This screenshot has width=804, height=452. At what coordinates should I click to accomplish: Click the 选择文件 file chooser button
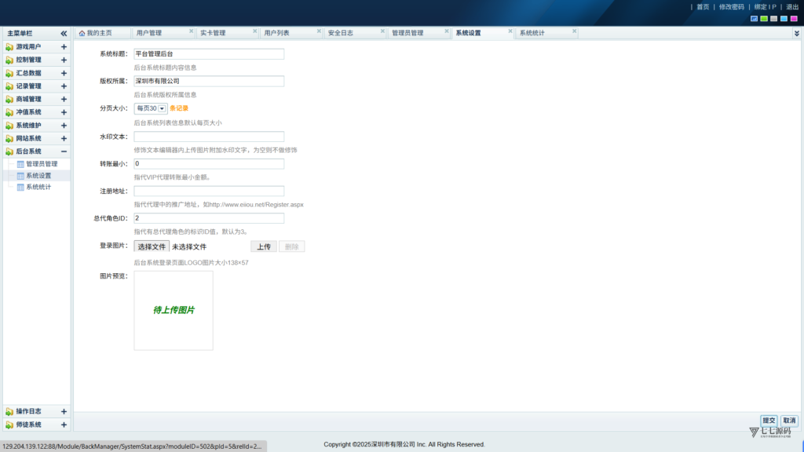pos(152,246)
